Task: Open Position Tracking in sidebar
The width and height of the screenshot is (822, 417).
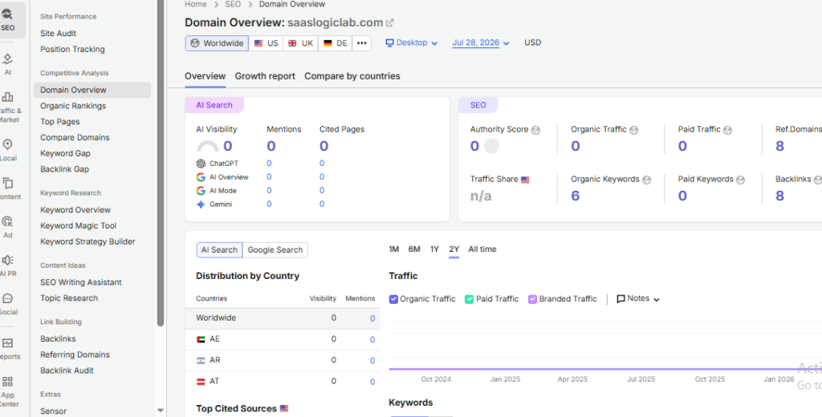Action: click(72, 49)
